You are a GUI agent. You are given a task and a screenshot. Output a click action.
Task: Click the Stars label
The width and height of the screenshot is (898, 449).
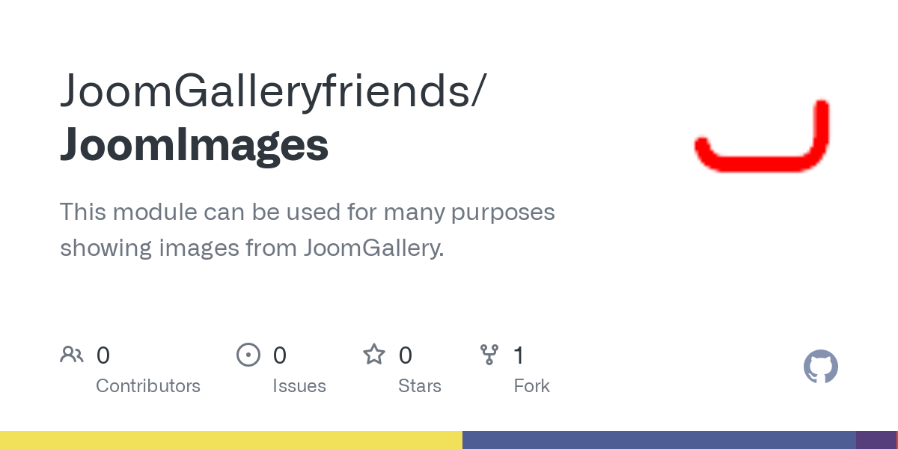420,386
